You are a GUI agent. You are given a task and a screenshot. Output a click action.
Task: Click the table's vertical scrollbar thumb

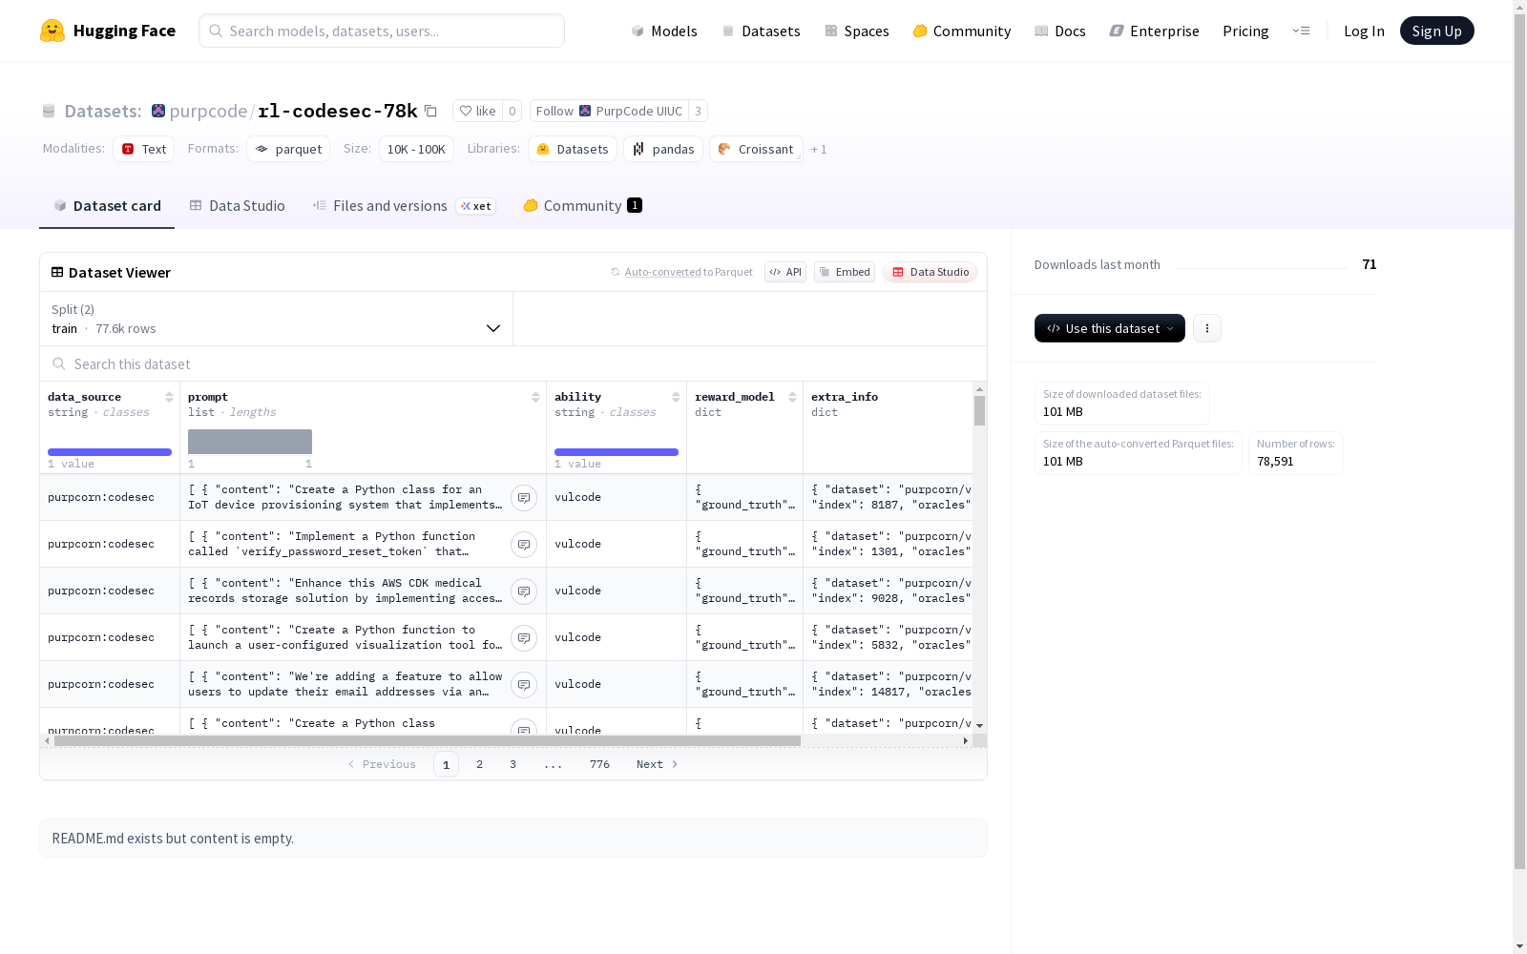tap(979, 411)
